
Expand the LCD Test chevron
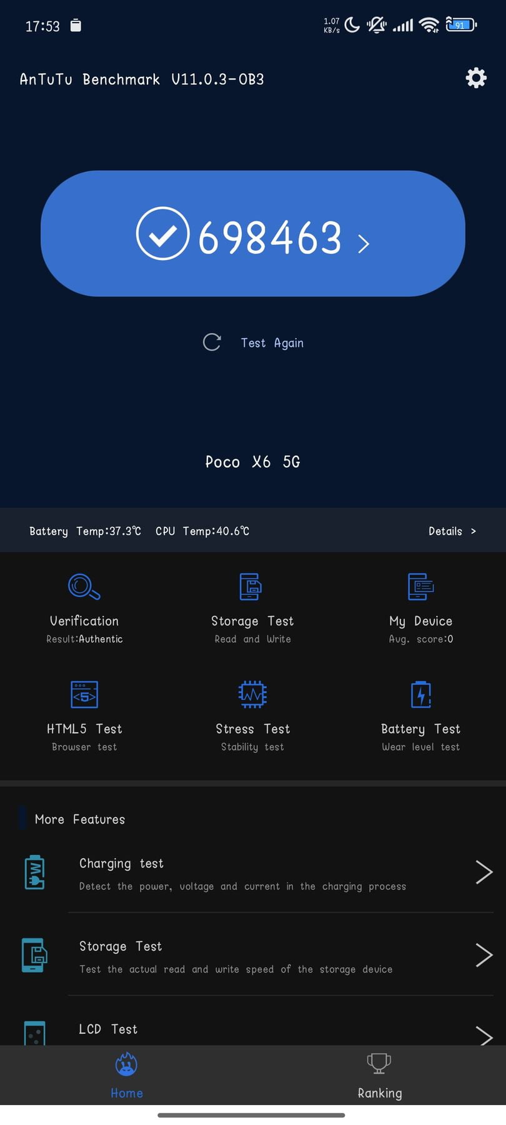point(484,1035)
